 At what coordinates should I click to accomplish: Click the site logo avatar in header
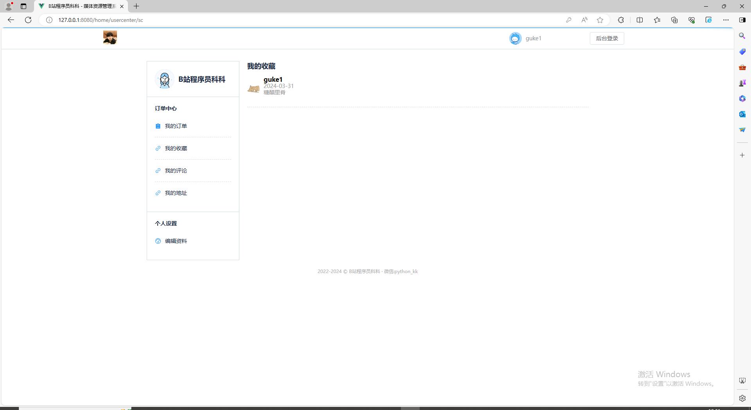110,38
